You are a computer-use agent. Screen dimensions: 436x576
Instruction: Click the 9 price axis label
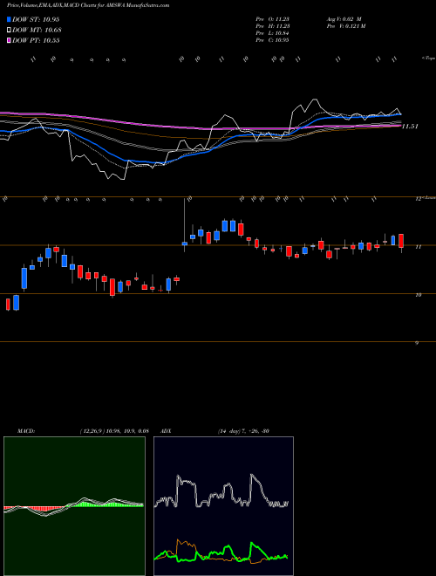417,343
